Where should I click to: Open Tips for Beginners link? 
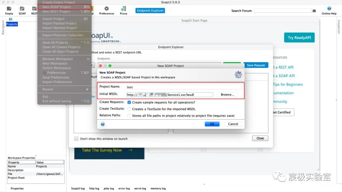tap(288, 84)
